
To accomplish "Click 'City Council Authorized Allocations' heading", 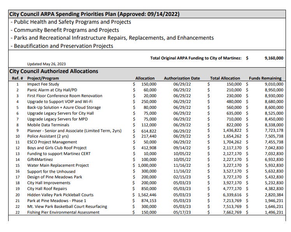I will coord(54,71).
